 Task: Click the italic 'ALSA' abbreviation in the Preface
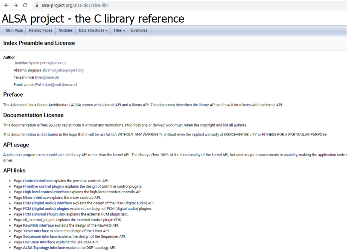pos(75,105)
